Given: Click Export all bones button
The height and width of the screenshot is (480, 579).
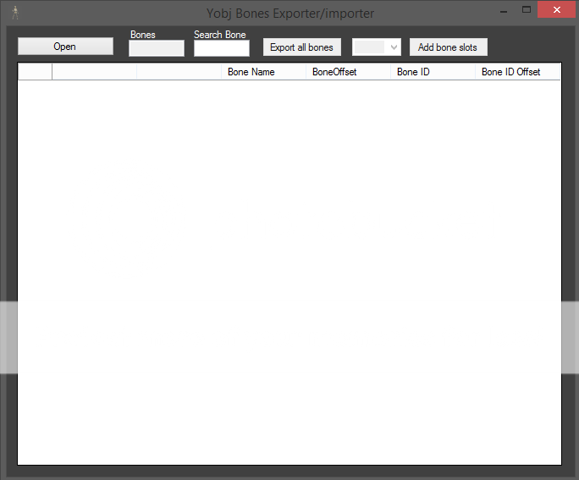Looking at the screenshot, I should pos(301,47).
